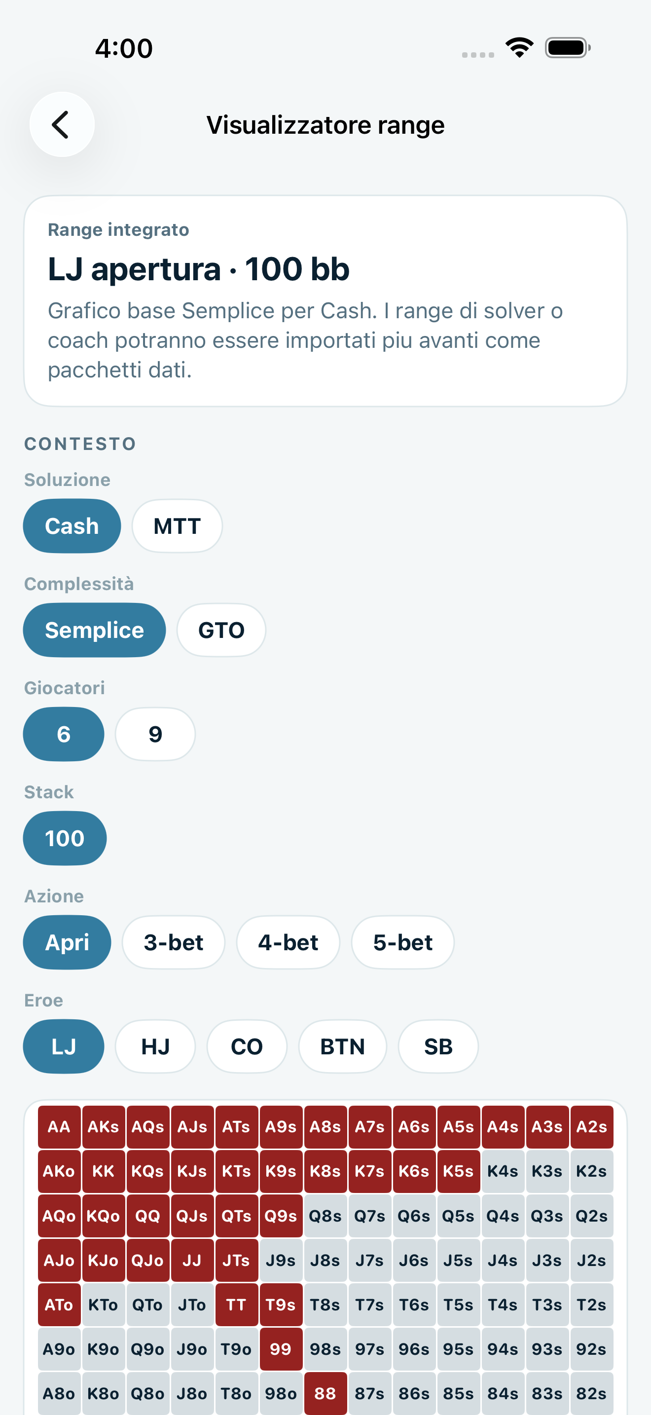Screen dimensions: 651x1415
Task: Switch complexity to GTO
Action: pyautogui.click(x=221, y=630)
